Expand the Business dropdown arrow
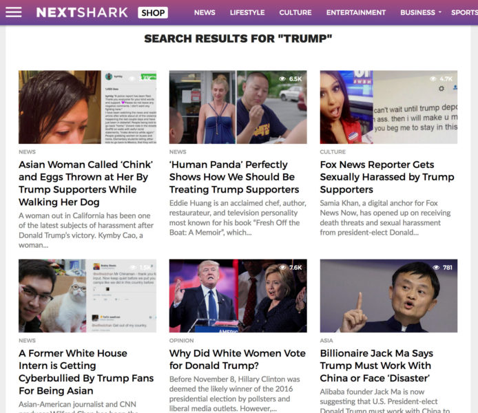 point(440,12)
